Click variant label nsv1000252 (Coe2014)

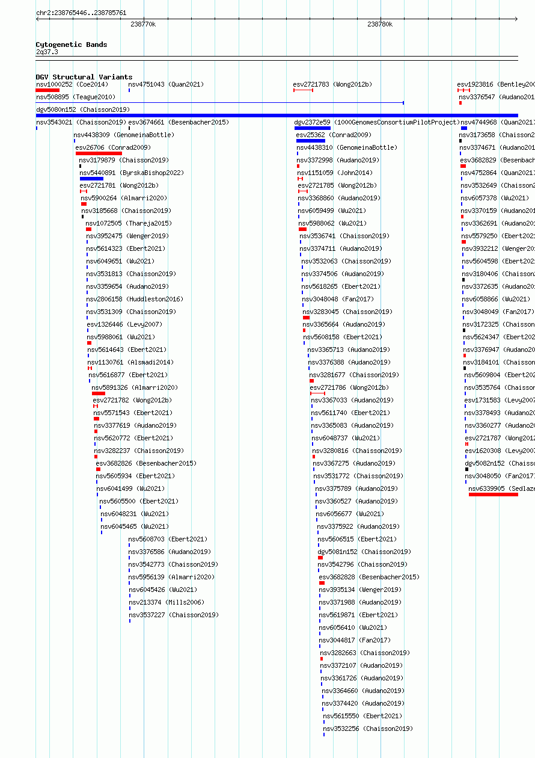click(x=72, y=85)
